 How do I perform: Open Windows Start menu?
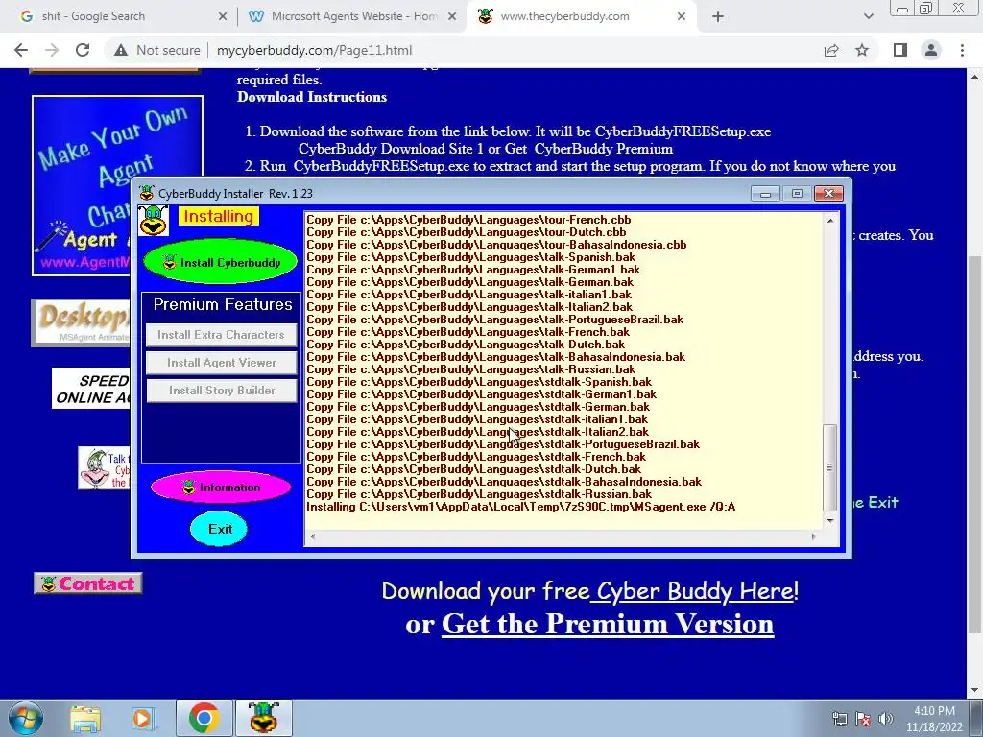[x=25, y=718]
